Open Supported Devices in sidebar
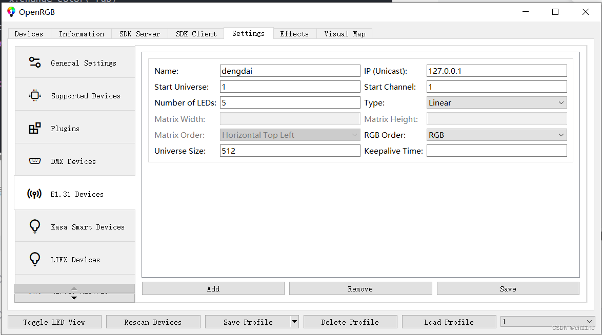602x335 pixels. pos(75,95)
